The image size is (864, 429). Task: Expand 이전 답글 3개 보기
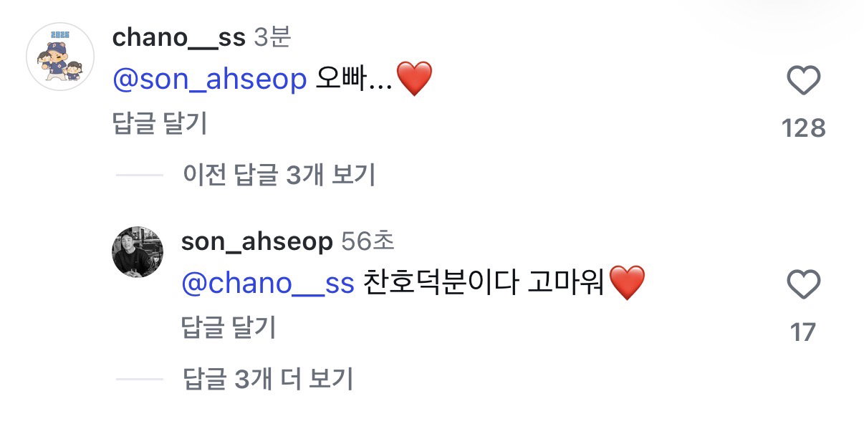(279, 174)
